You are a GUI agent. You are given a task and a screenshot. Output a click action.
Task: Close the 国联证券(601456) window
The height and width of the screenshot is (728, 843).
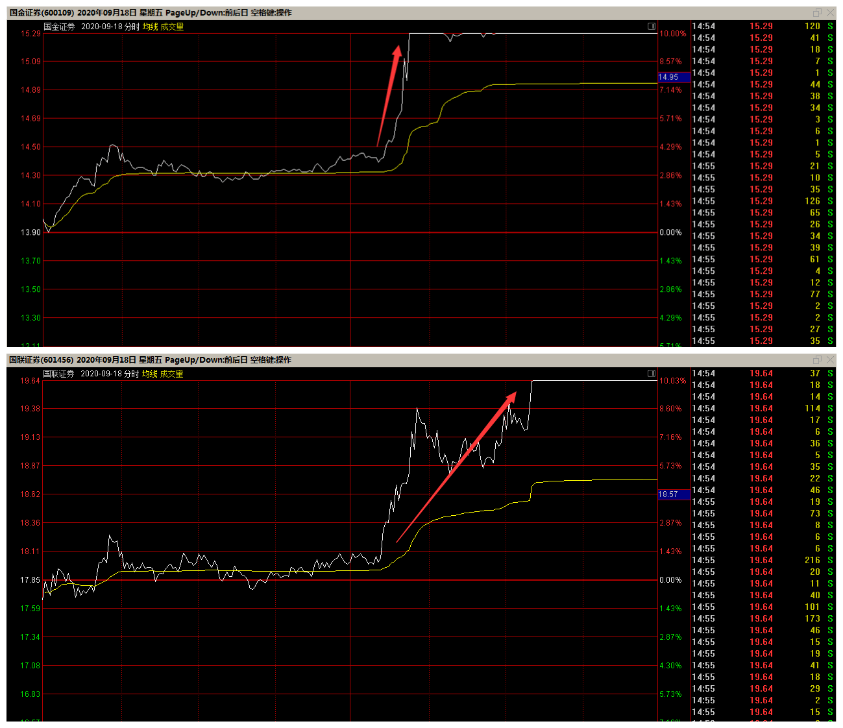pyautogui.click(x=830, y=359)
